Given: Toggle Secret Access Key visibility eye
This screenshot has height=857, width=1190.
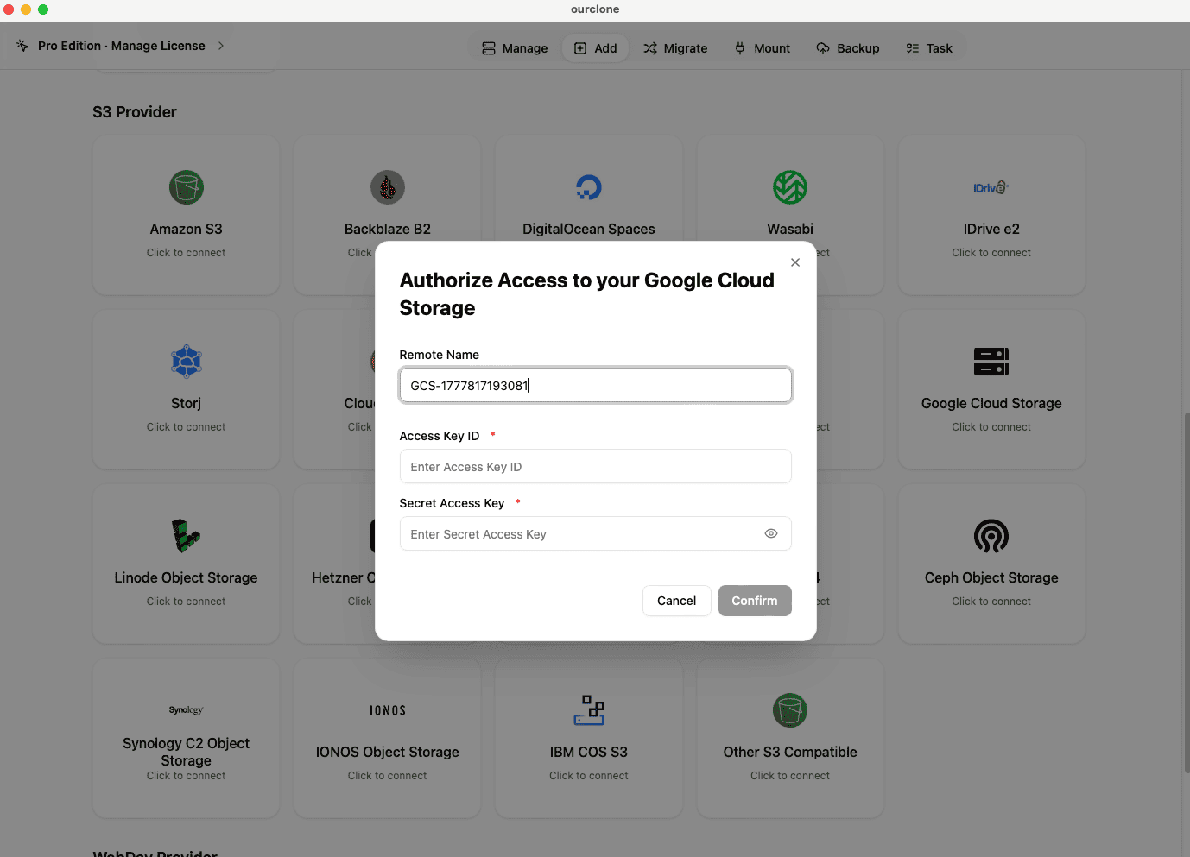Looking at the screenshot, I should pos(771,533).
